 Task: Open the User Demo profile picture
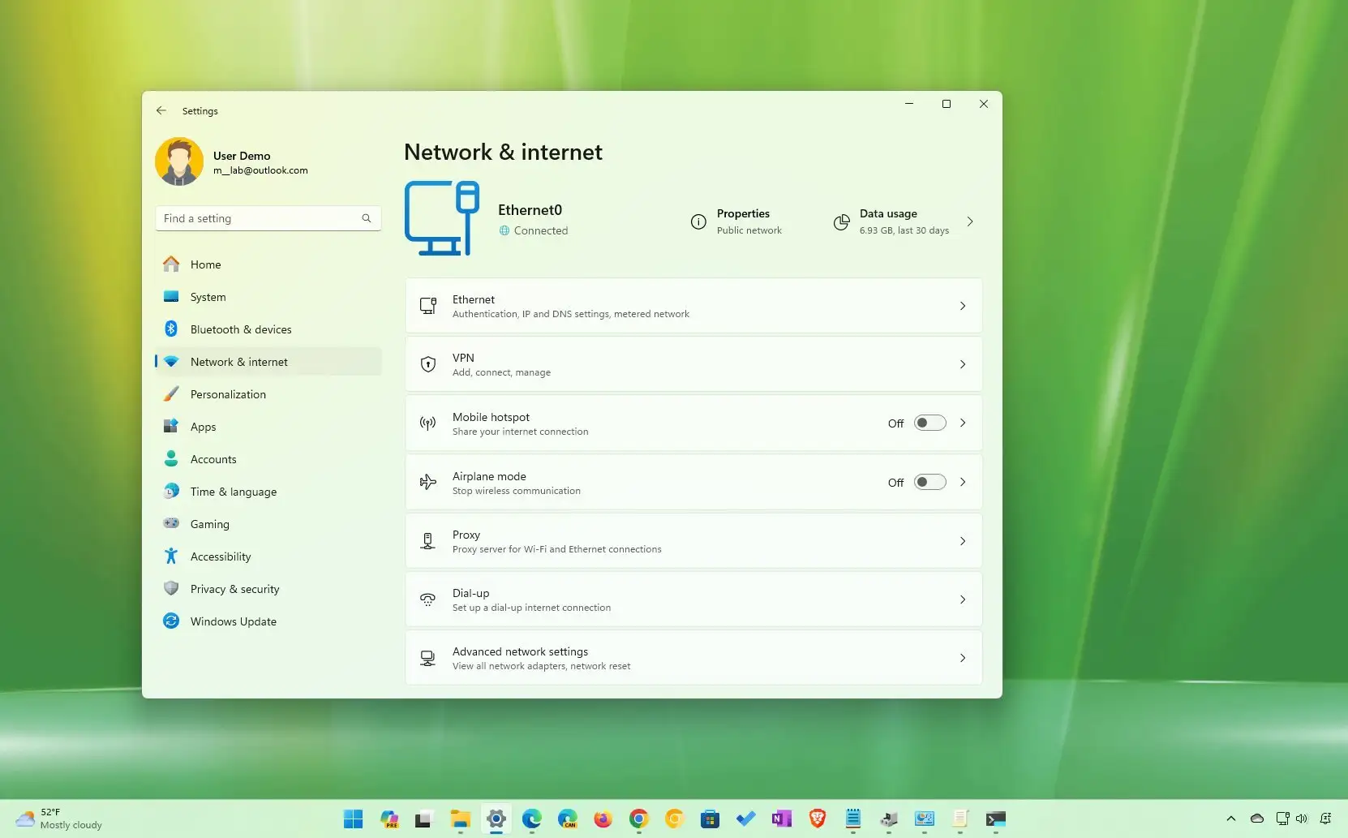(179, 161)
